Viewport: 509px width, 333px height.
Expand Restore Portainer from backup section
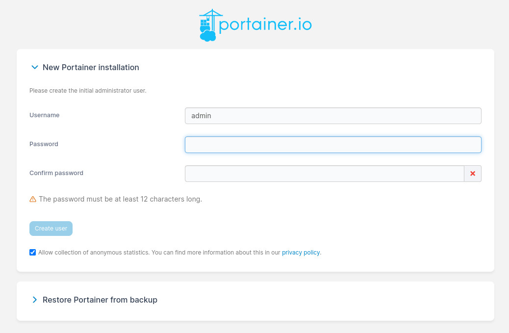34,300
